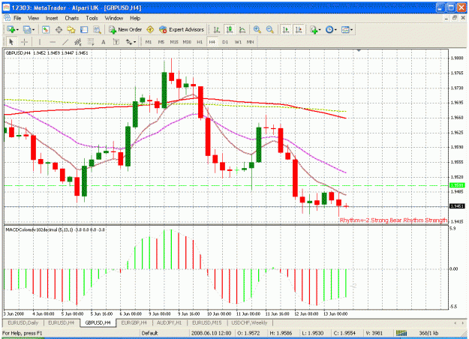Screen dimensions: 469x339
Task: Draw a vertical line tool
Action: pyautogui.click(x=39, y=42)
